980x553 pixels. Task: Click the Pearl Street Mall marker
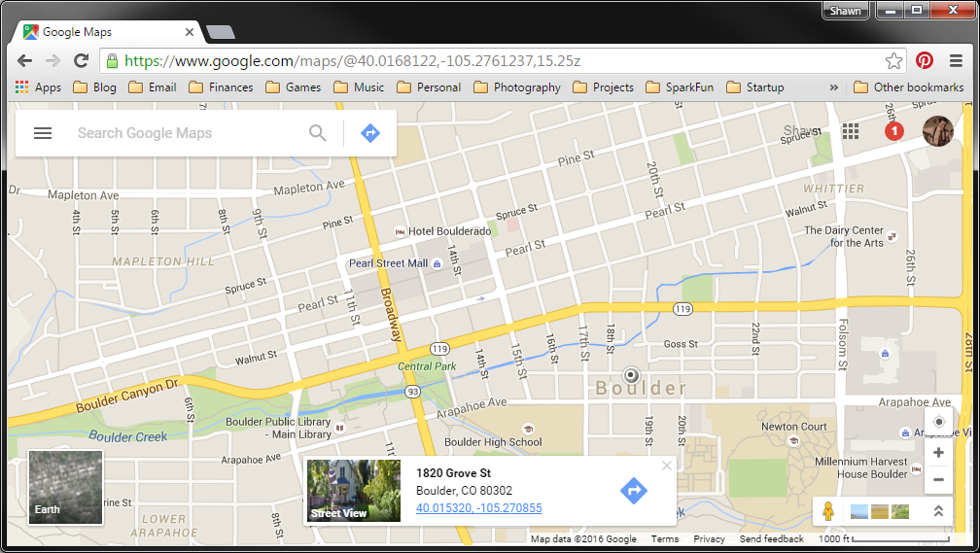[x=437, y=263]
